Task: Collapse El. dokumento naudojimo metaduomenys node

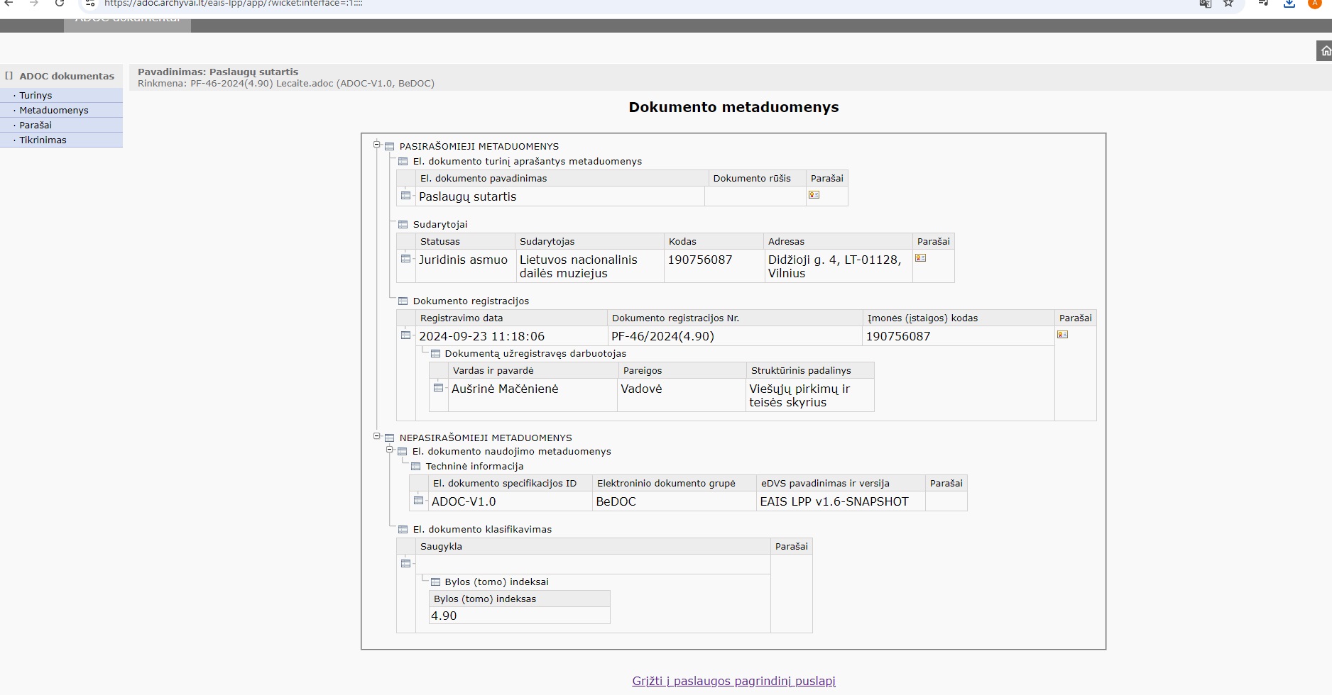Action: (390, 450)
